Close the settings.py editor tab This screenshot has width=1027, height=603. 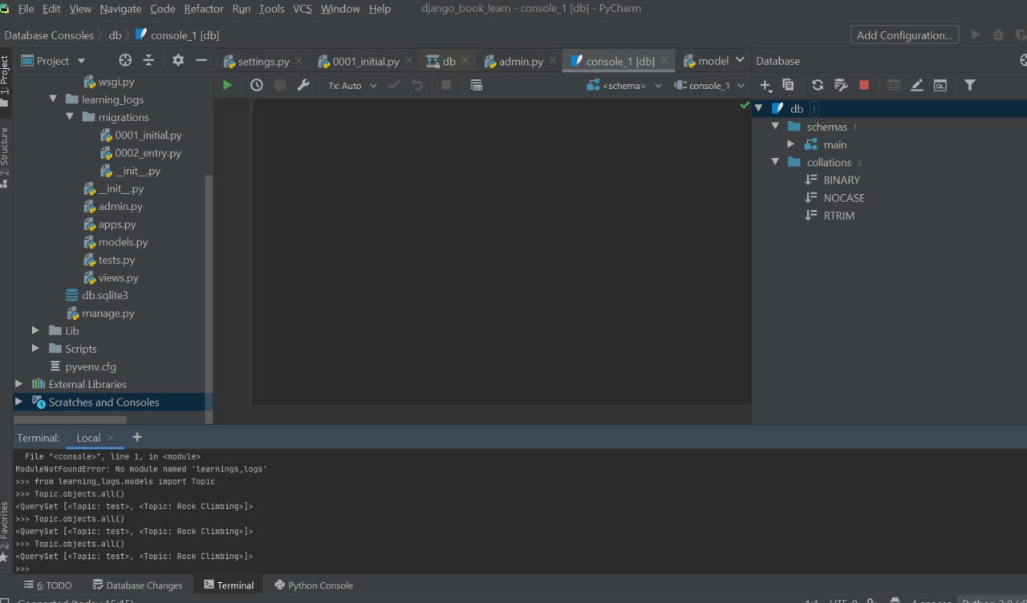pyautogui.click(x=299, y=61)
